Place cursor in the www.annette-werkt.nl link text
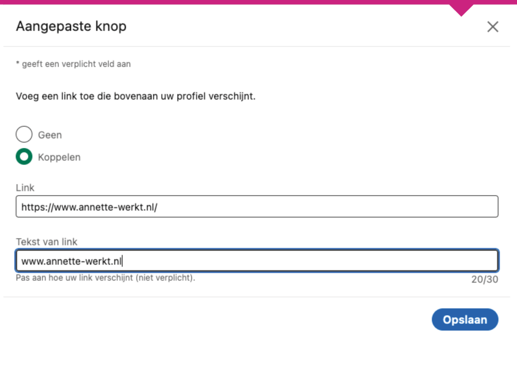Screen dimensions: 517x388 72,261
